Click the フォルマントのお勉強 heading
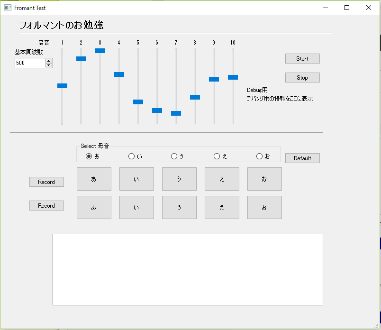381x330 pixels. point(61,25)
